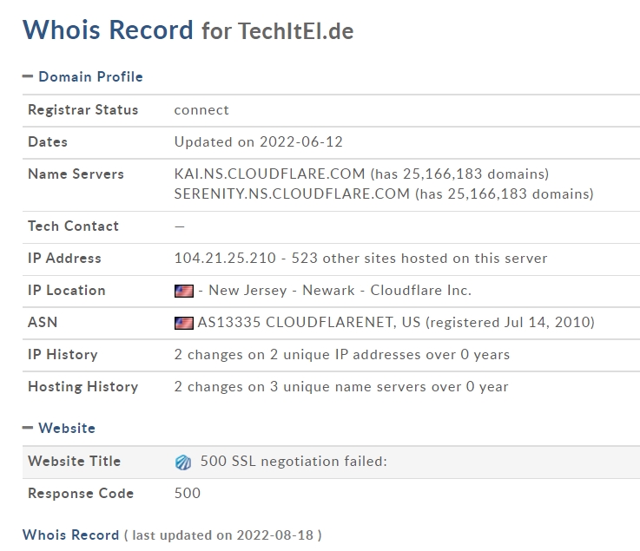Click the 500 SSL negotiation failed title
This screenshot has width=640, height=551.
(294, 462)
